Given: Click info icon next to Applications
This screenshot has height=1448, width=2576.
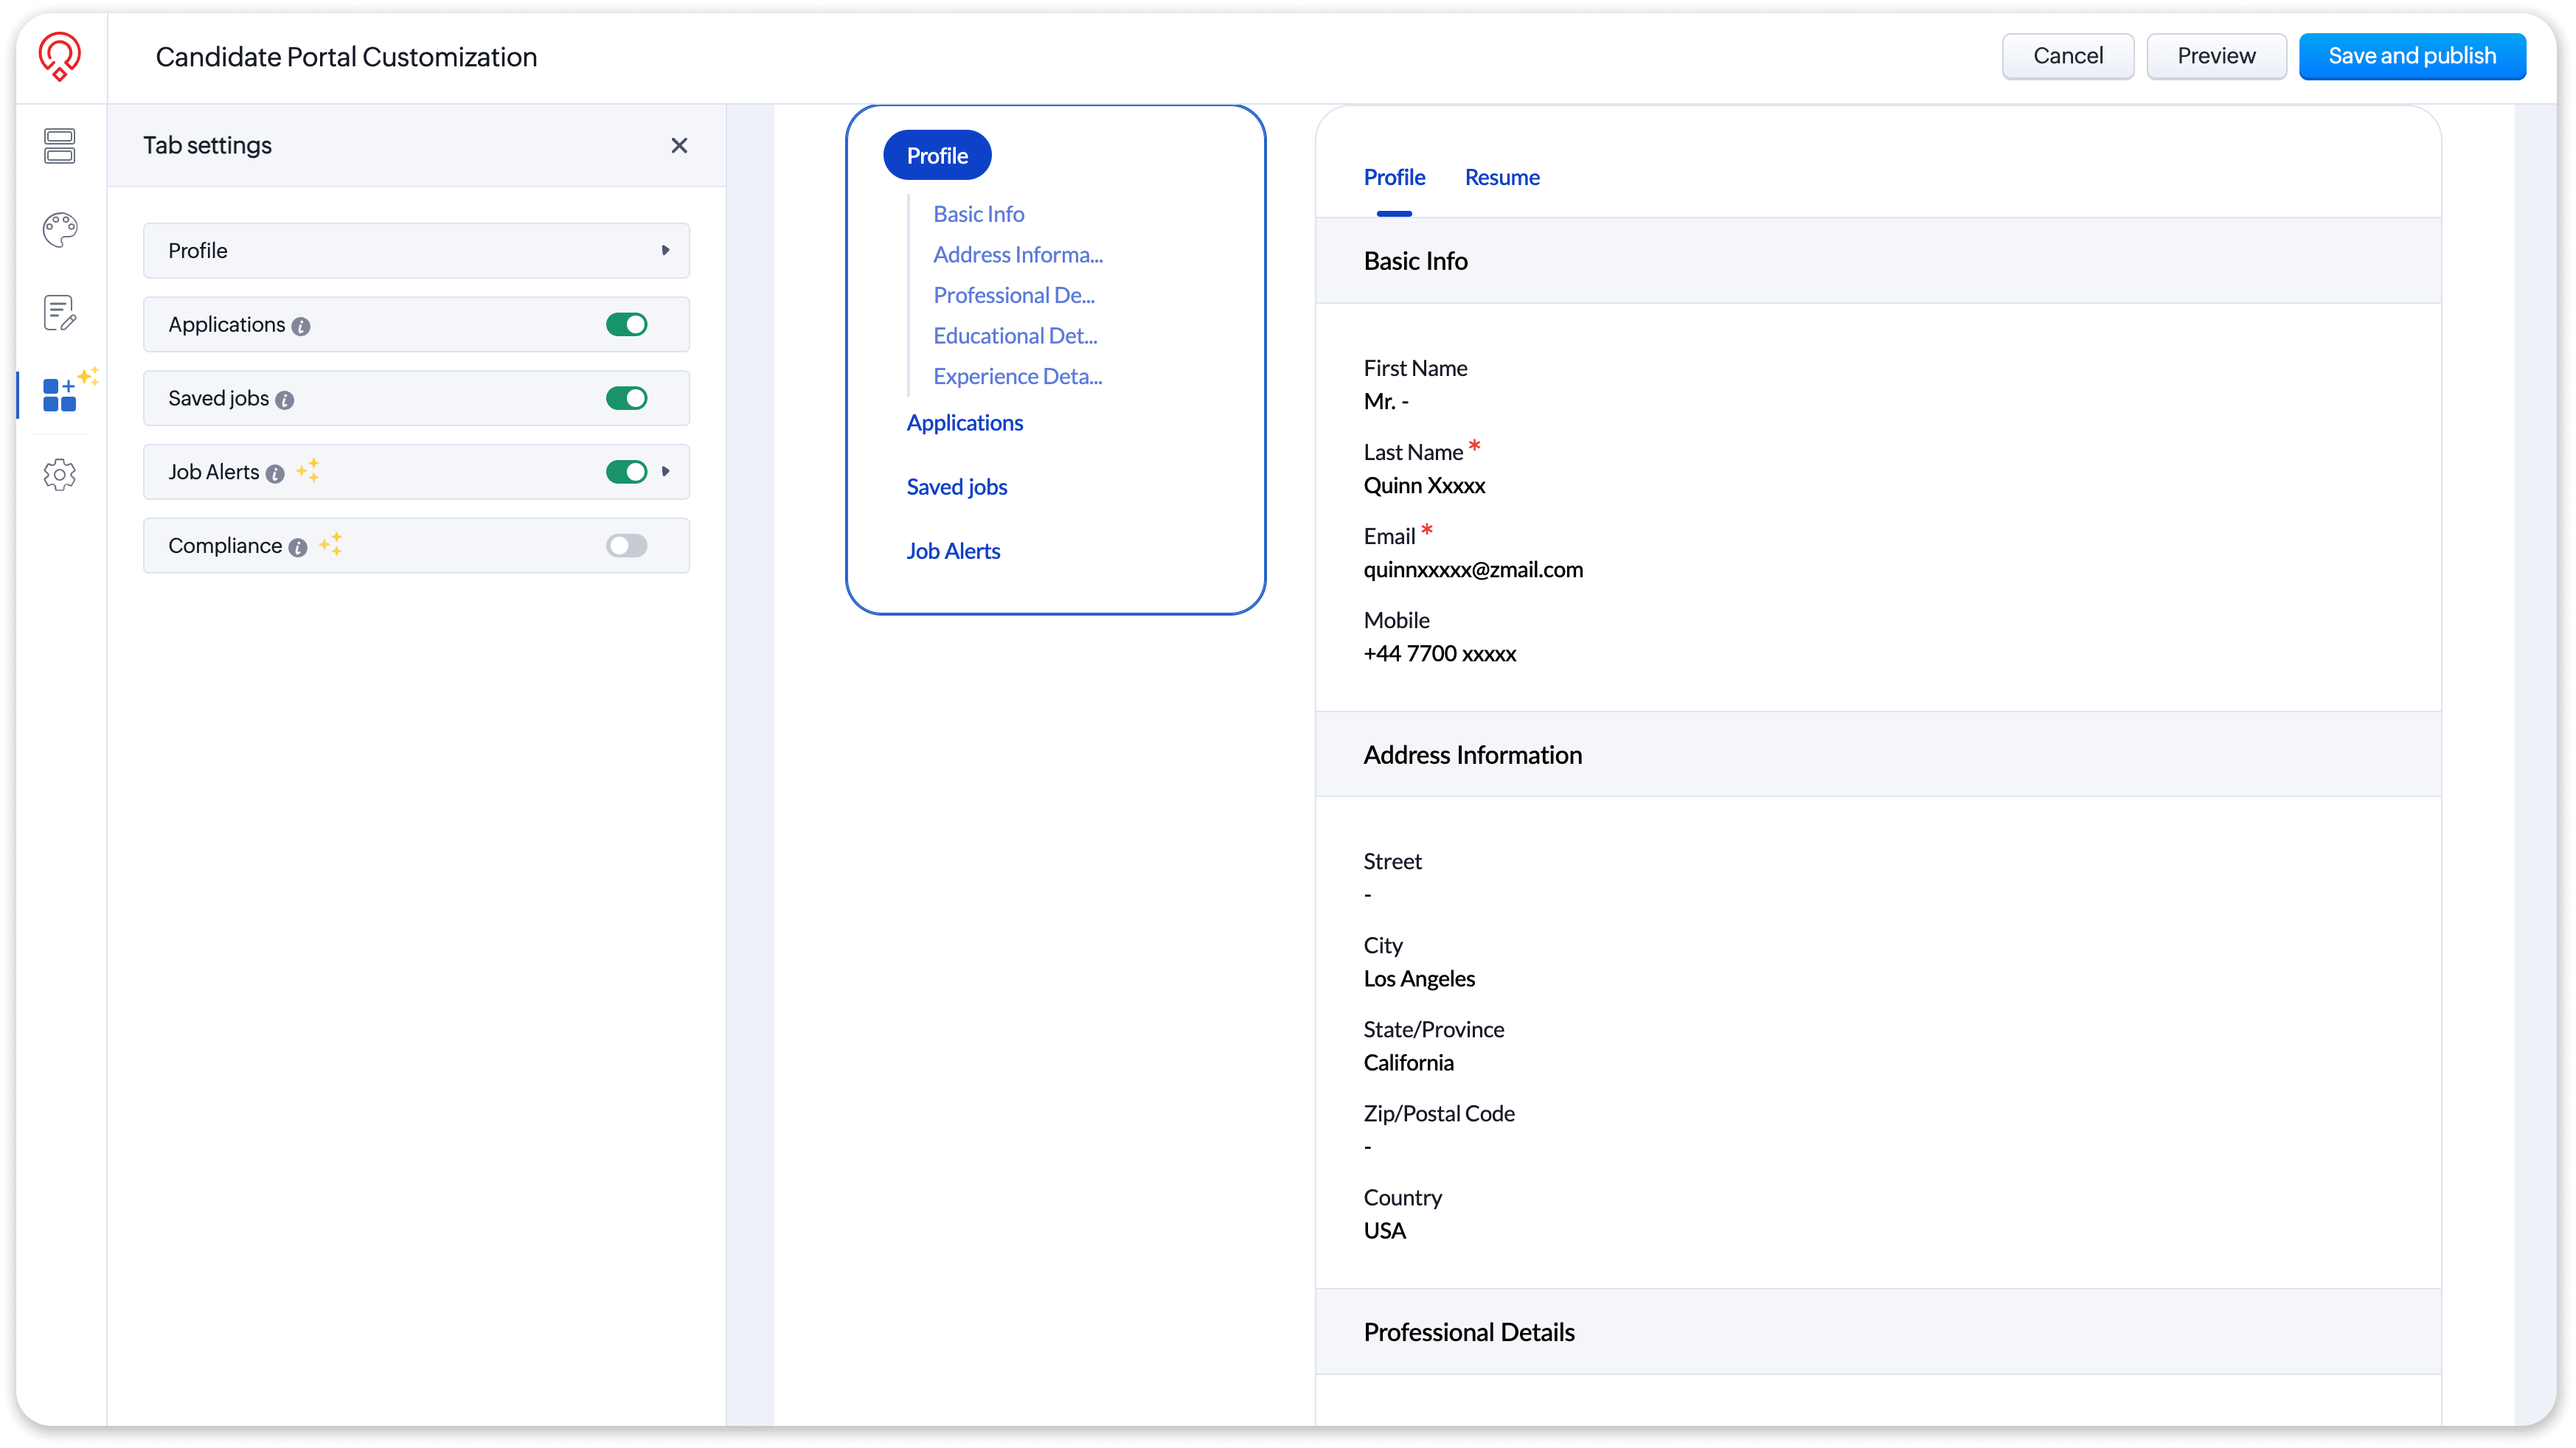Looking at the screenshot, I should click(x=301, y=326).
